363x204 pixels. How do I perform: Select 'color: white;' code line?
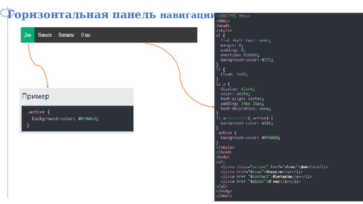(235, 94)
